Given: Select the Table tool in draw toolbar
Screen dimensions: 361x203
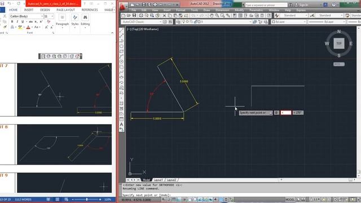Looking at the screenshot, I should click(122, 119).
